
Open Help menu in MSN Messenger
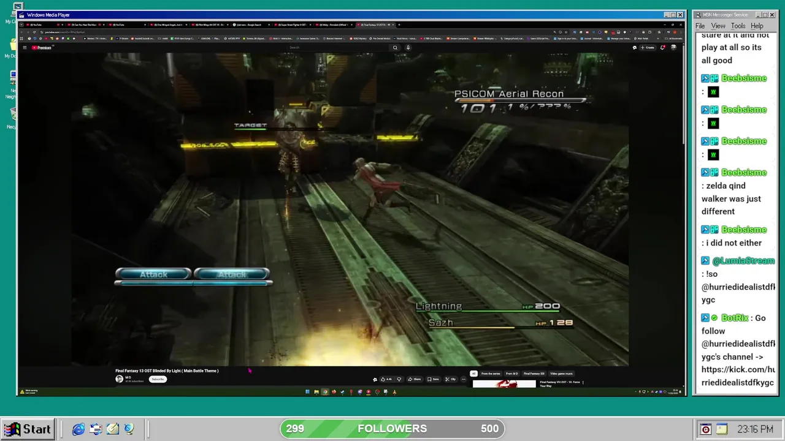(x=757, y=26)
